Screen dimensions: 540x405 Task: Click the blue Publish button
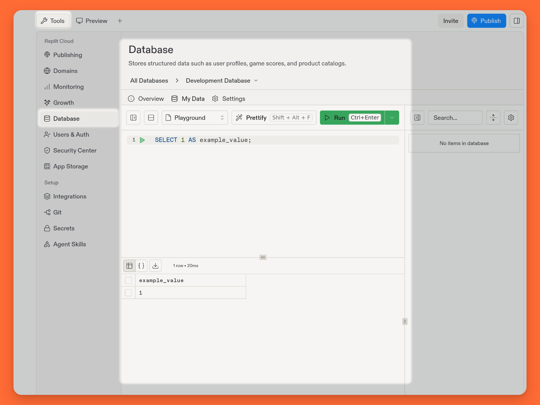[x=486, y=21]
